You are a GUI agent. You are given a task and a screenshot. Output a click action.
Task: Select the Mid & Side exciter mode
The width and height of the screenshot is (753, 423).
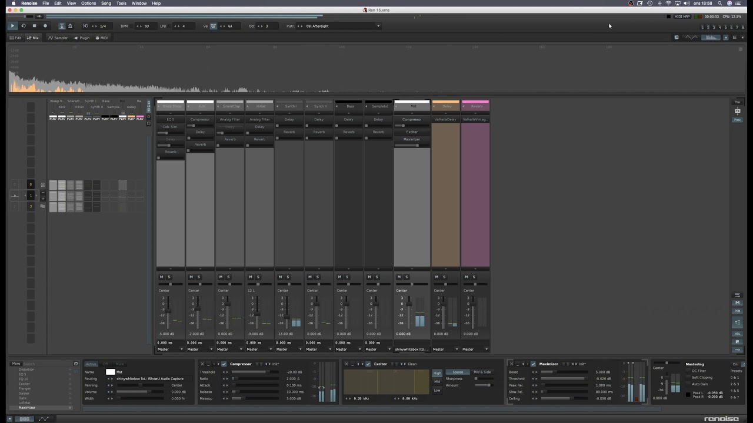[x=482, y=372]
